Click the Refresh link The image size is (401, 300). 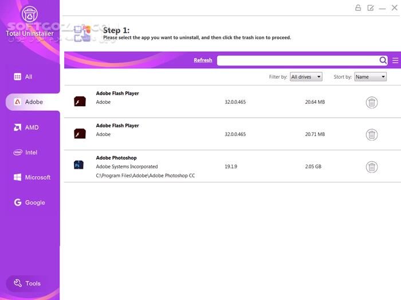203,60
